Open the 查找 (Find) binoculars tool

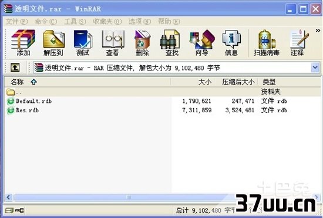[x=171, y=43]
